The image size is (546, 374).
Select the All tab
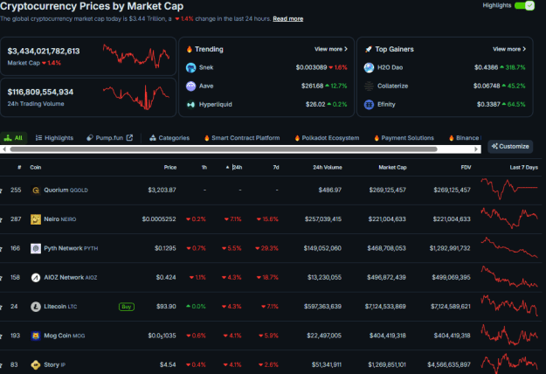tap(13, 138)
